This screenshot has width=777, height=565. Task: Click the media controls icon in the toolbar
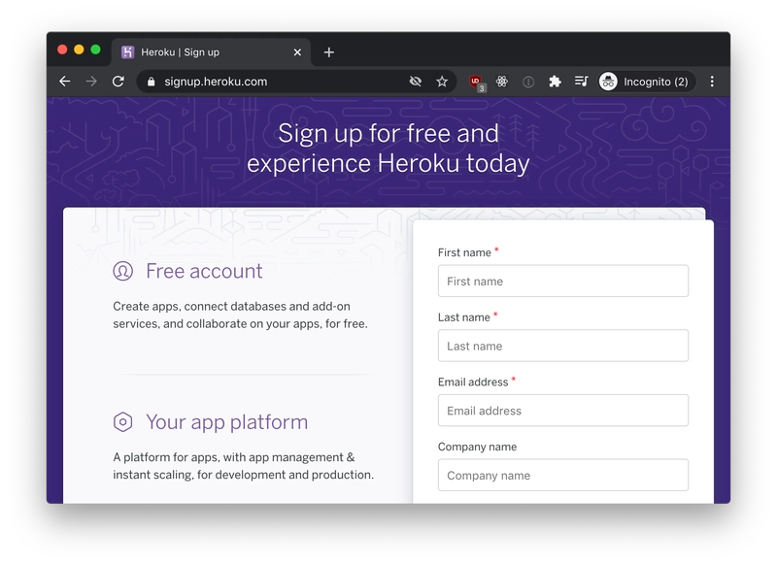pyautogui.click(x=582, y=83)
